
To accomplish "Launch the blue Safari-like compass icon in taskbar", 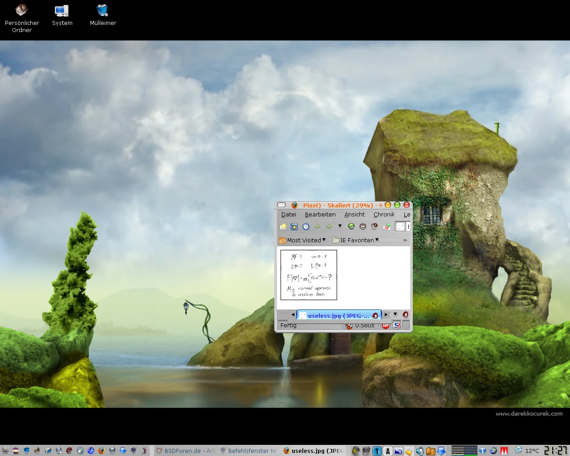I will (80, 451).
